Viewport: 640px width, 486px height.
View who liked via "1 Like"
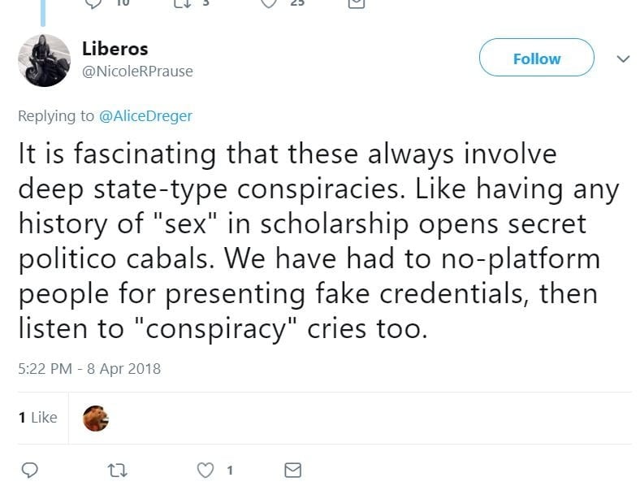[x=37, y=417]
